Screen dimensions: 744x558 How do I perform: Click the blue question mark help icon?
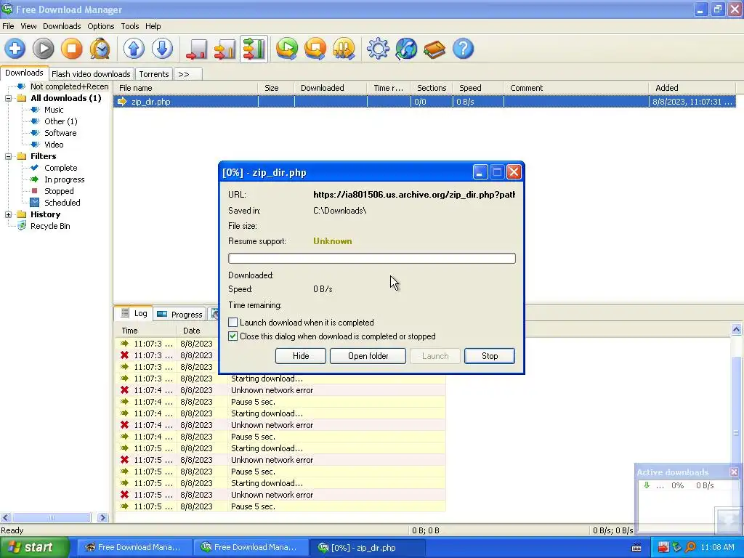coord(463,49)
